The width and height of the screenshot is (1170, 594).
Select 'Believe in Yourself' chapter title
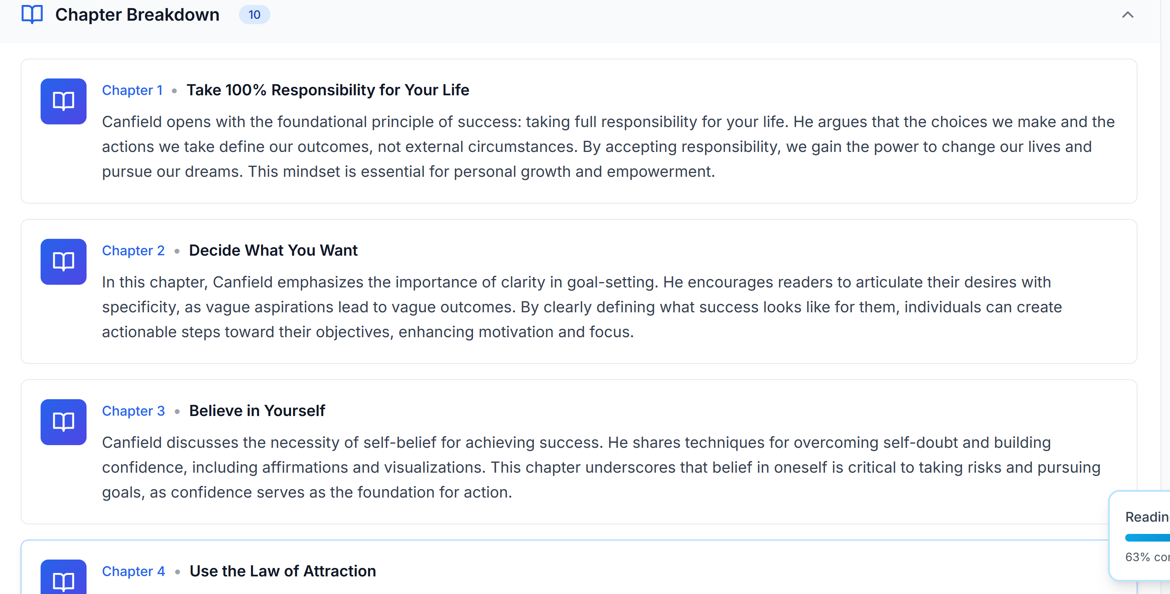tap(257, 410)
